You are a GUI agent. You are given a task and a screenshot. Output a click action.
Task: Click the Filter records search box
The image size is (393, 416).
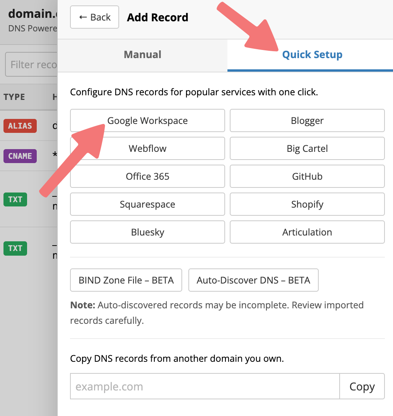[31, 64]
